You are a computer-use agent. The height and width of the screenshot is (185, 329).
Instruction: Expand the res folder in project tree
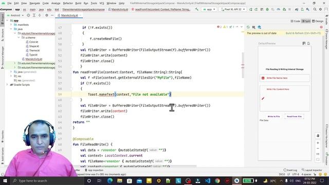(11, 76)
